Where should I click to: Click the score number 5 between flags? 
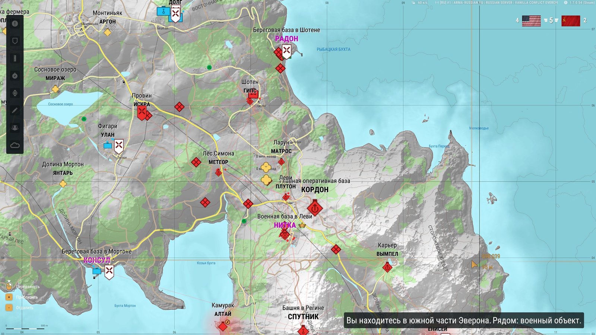[551, 20]
